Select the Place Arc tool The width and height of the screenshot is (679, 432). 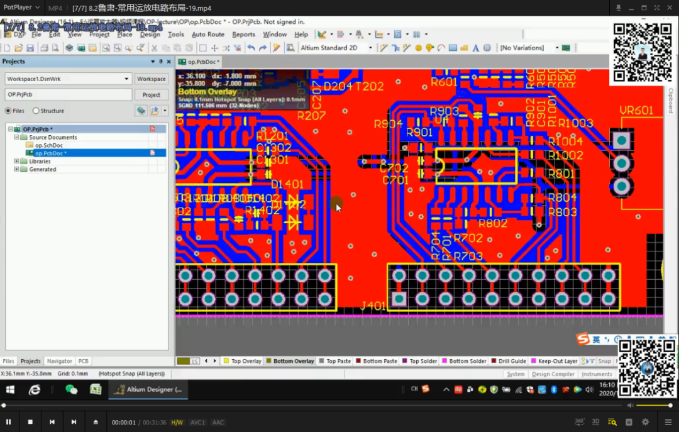441,48
